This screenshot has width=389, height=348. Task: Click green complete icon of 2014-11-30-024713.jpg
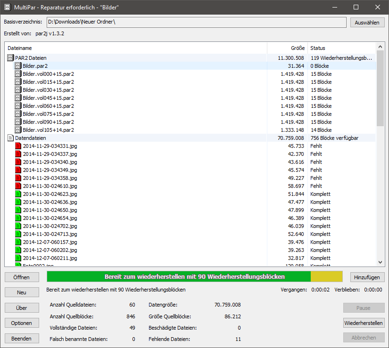(18, 234)
